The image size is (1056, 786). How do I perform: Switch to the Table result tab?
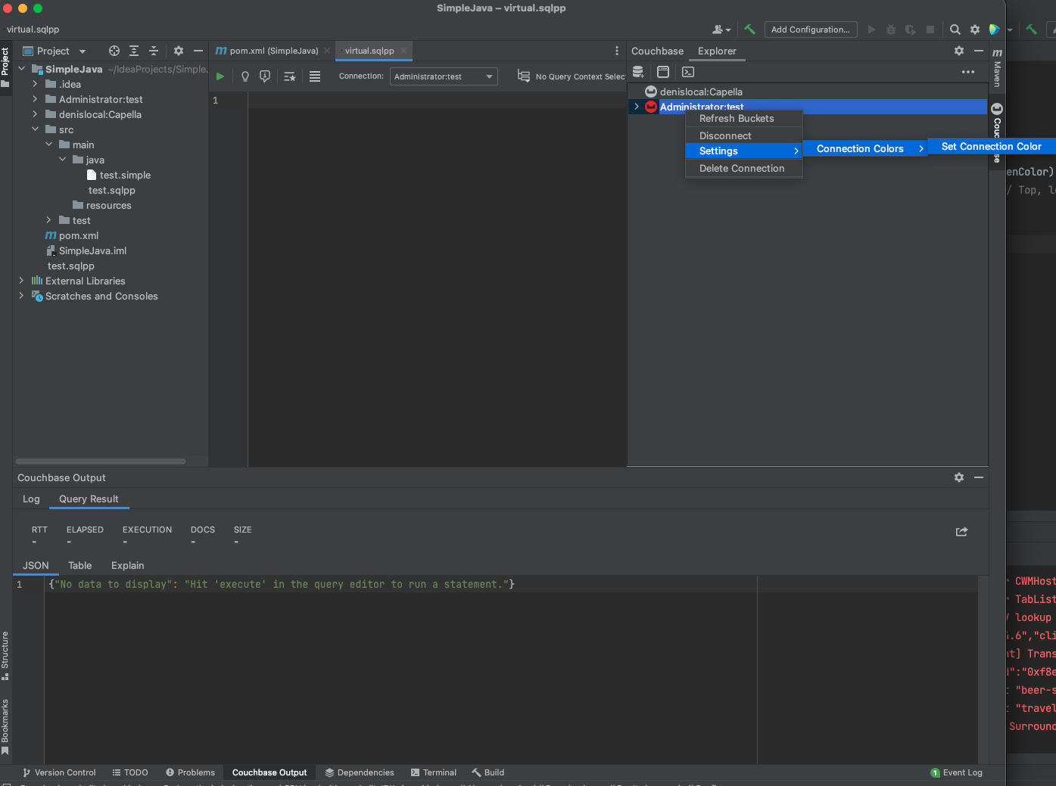pyautogui.click(x=79, y=566)
